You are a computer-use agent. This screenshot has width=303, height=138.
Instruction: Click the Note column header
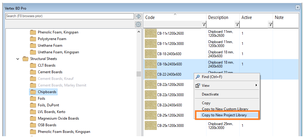tap(279, 17)
